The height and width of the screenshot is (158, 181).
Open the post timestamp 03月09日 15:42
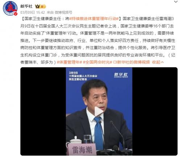click(33, 12)
